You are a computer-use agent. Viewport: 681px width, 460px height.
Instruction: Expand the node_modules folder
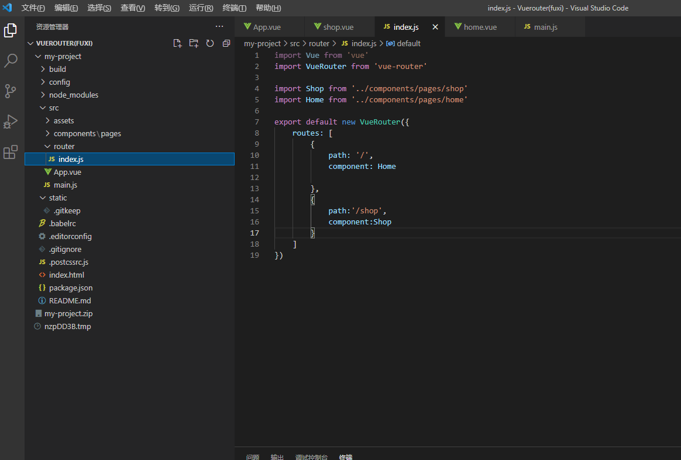click(x=129, y=95)
